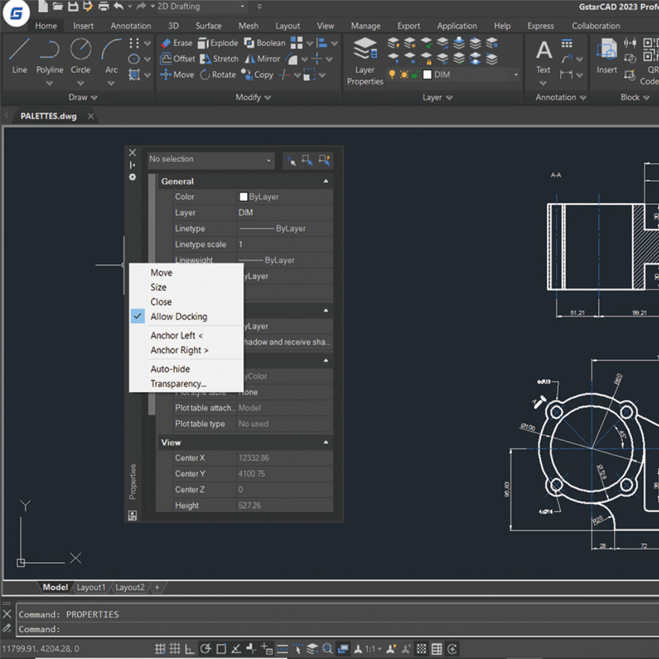
Task: Close the Properties palette
Action: (x=132, y=153)
